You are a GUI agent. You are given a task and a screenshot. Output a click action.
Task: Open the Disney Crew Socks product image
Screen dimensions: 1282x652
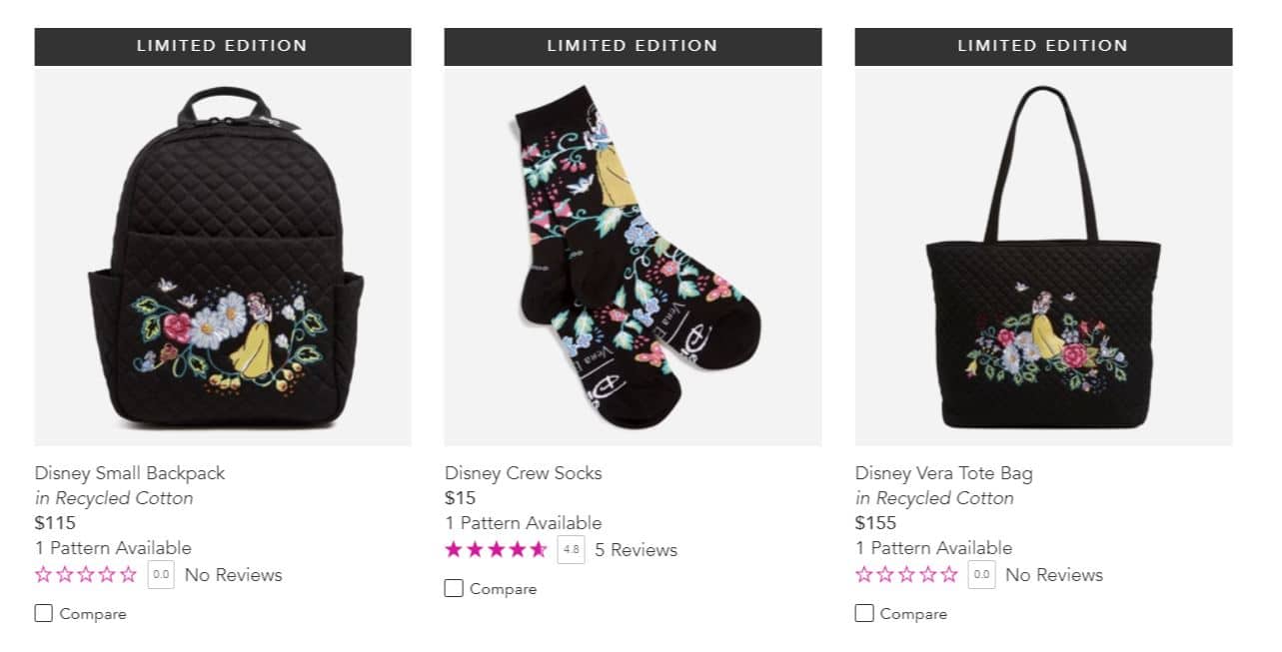tap(633, 257)
